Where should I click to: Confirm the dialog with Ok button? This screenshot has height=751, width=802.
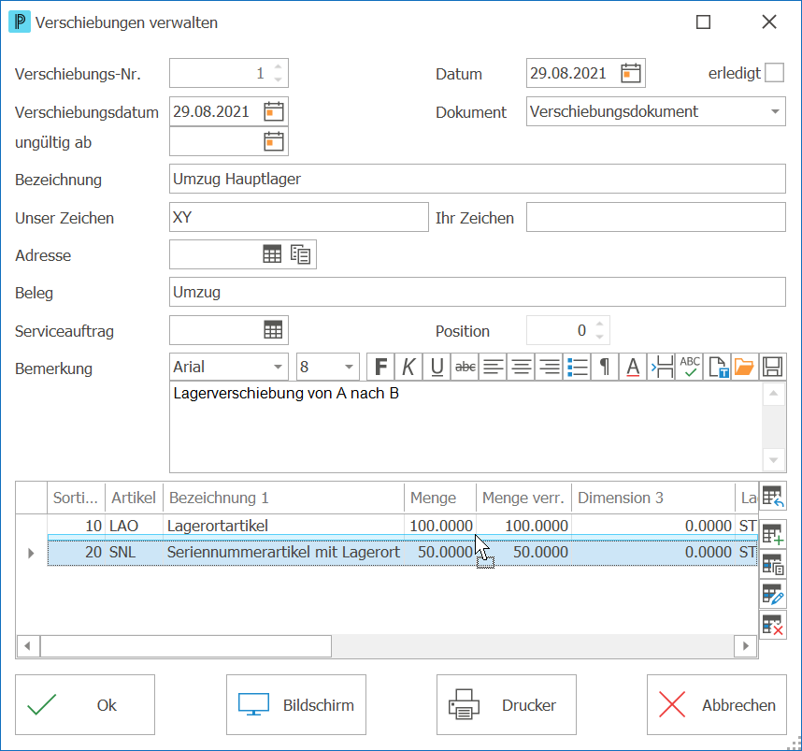(85, 705)
